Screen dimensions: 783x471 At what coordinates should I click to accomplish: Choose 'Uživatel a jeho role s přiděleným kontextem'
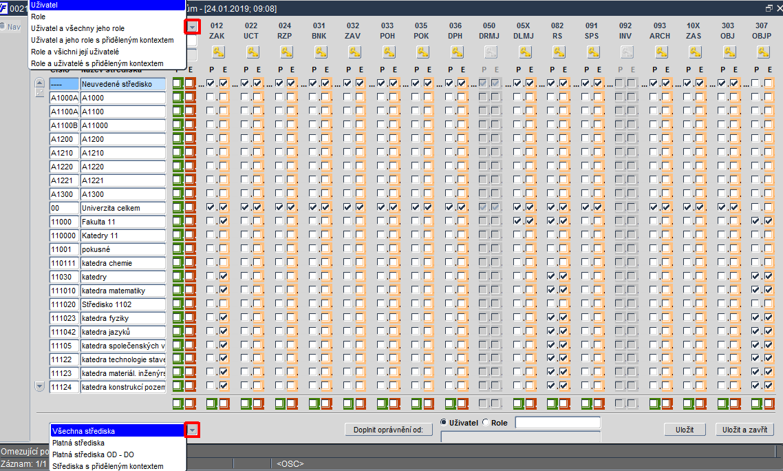coord(107,40)
